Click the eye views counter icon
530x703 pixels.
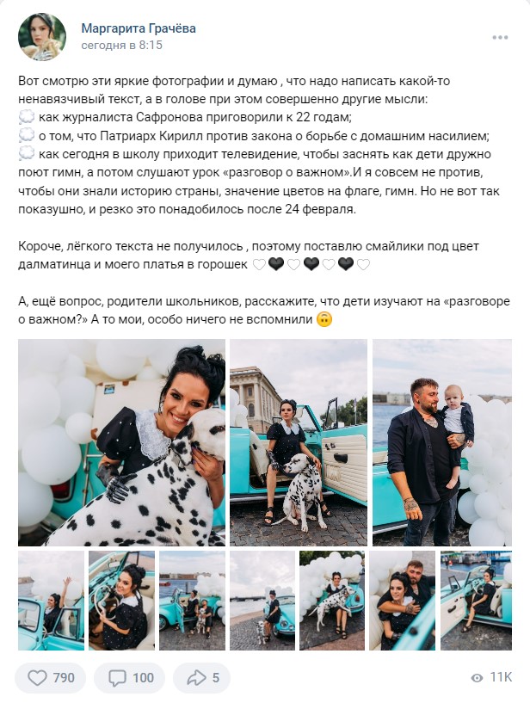click(478, 678)
